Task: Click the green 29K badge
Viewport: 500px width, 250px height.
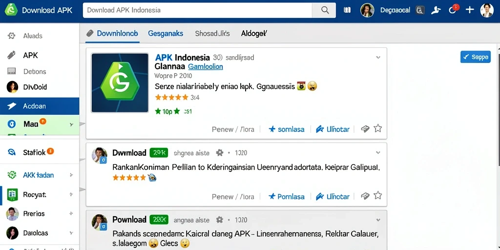Action: [159, 153]
